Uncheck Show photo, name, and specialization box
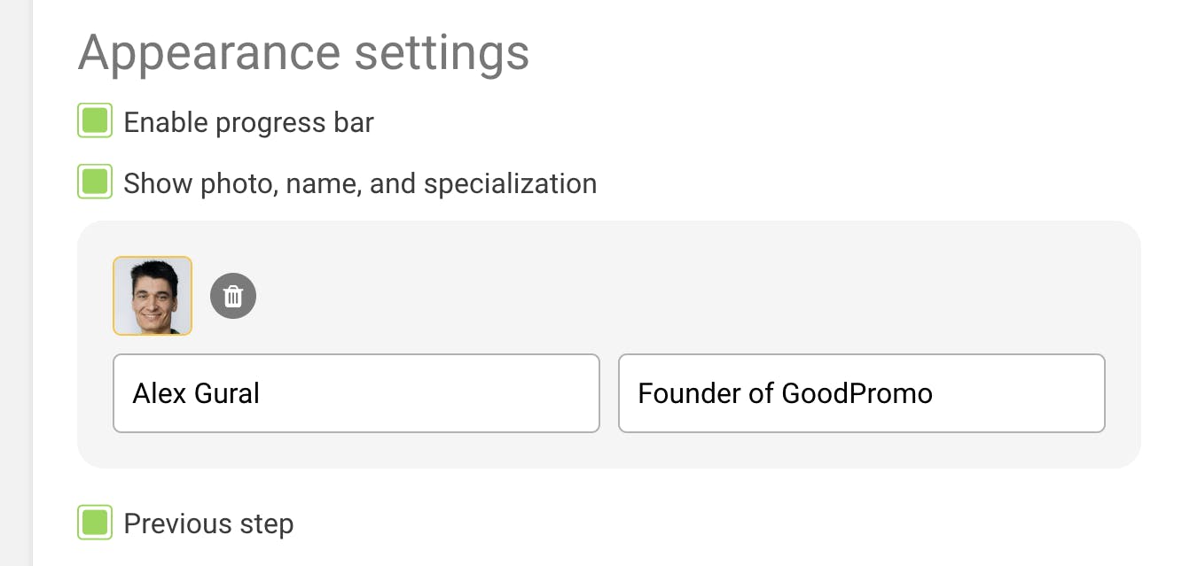The image size is (1182, 566). coord(95,182)
